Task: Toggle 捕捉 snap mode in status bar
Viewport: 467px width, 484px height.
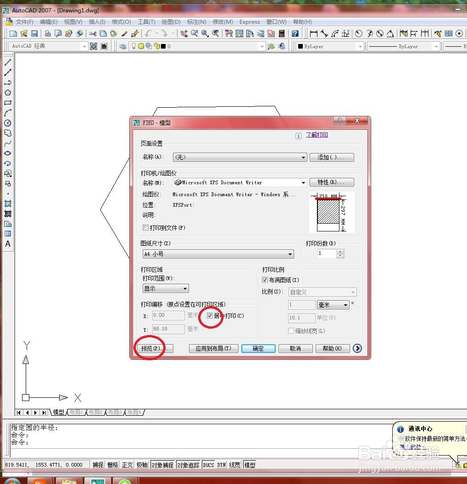Action: pyautogui.click(x=98, y=465)
